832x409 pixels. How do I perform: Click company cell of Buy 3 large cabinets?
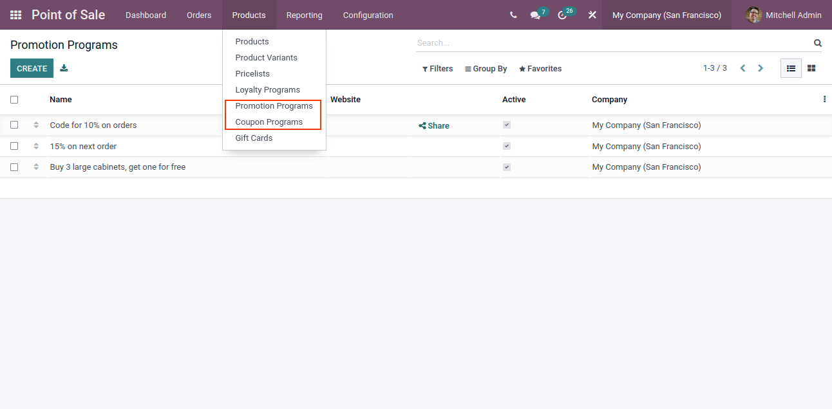coord(647,167)
